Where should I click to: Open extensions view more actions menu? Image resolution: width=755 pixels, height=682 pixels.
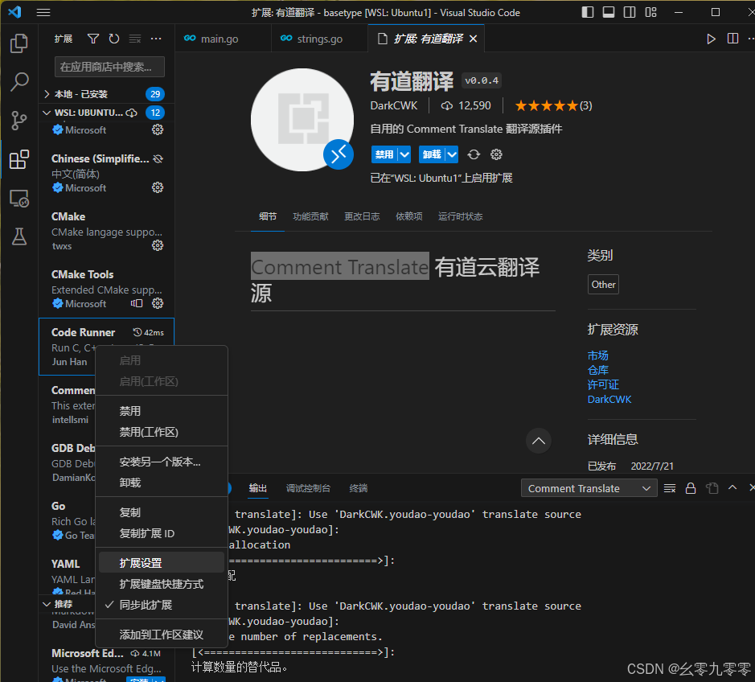(x=156, y=39)
